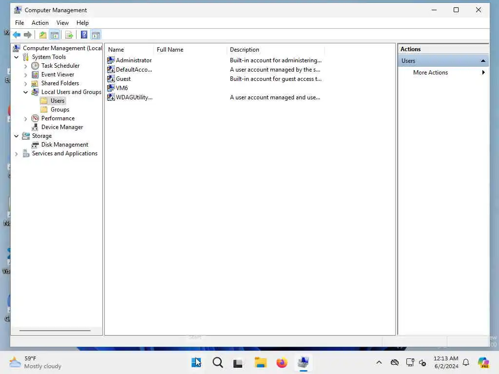499x374 pixels.
Task: Collapse the Users section in Actions pane
Action: pos(483,61)
